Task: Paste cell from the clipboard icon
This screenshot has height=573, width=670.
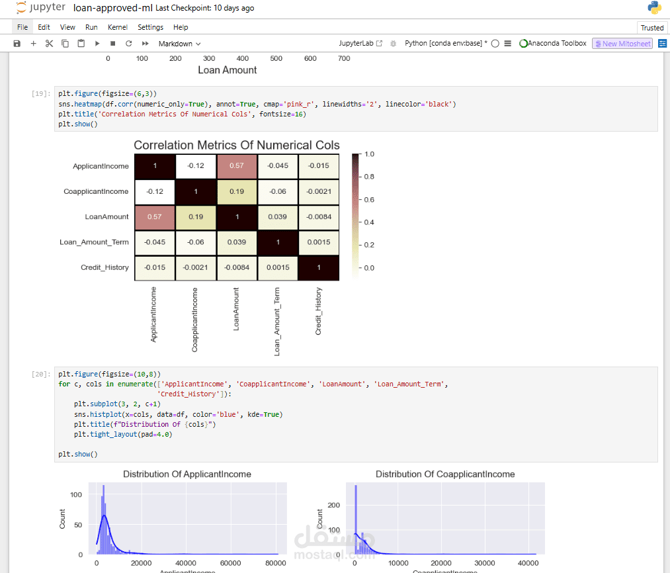Action: tap(81, 44)
